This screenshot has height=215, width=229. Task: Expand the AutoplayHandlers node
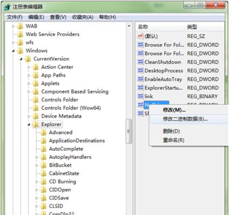point(37,157)
